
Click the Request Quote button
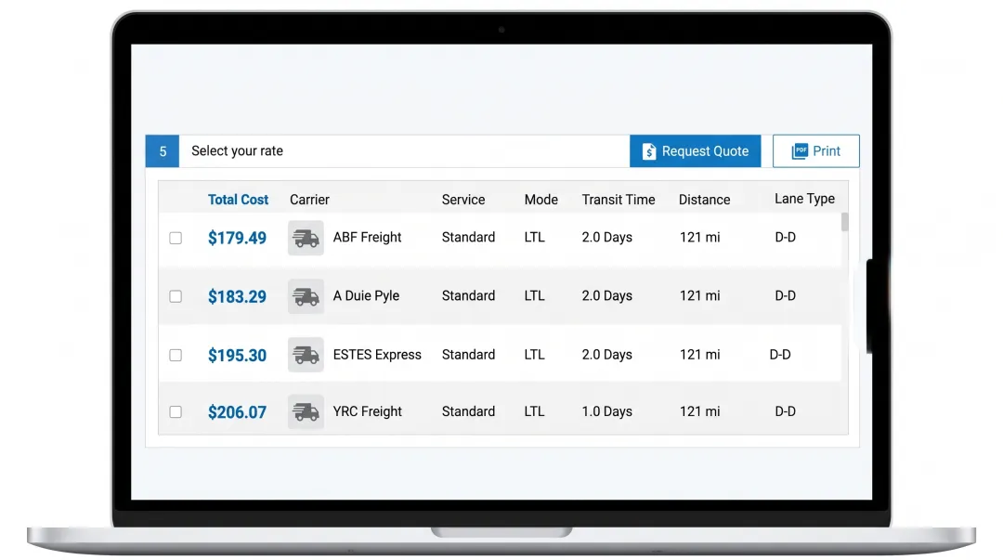(x=696, y=151)
